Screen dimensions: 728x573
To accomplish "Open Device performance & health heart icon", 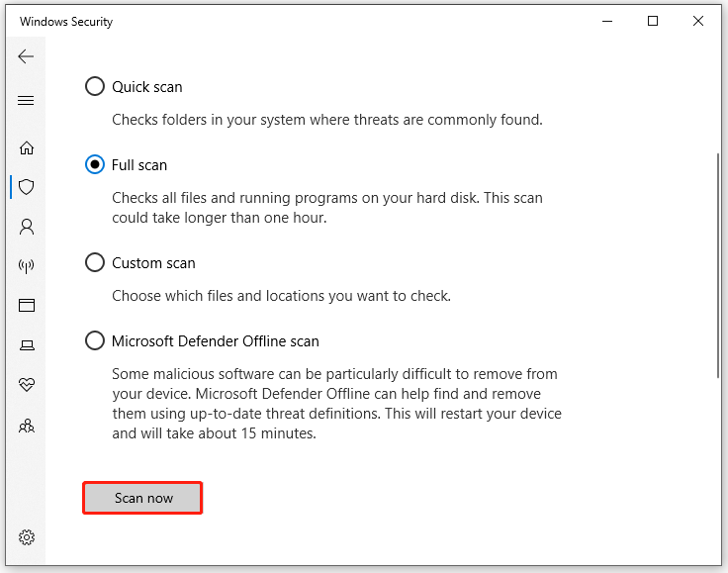I will pos(27,385).
